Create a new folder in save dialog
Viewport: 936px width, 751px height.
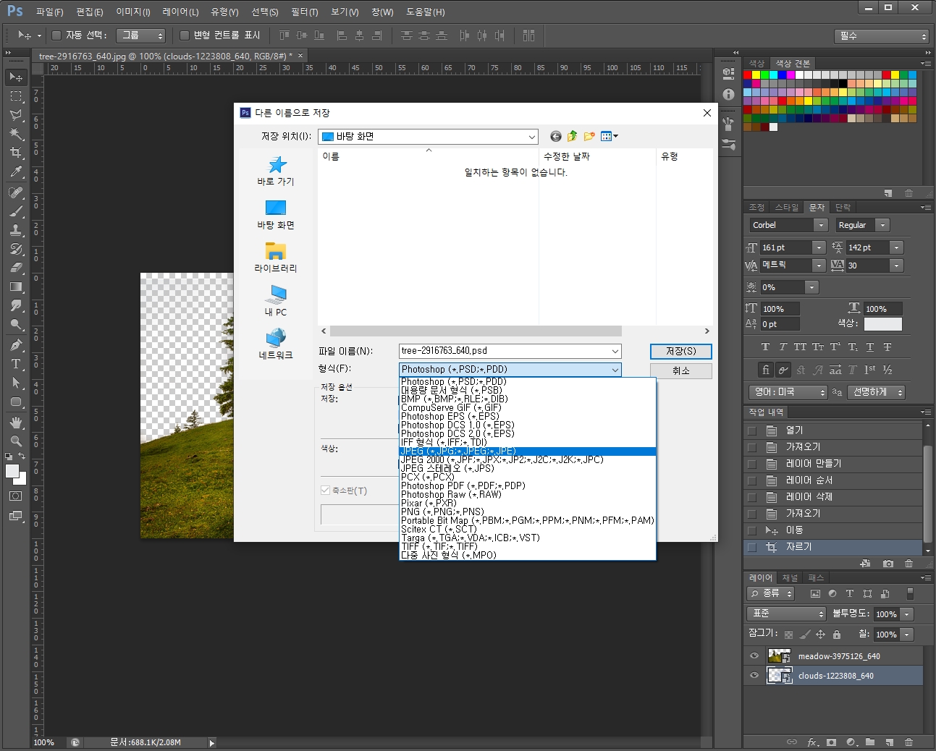coord(589,136)
